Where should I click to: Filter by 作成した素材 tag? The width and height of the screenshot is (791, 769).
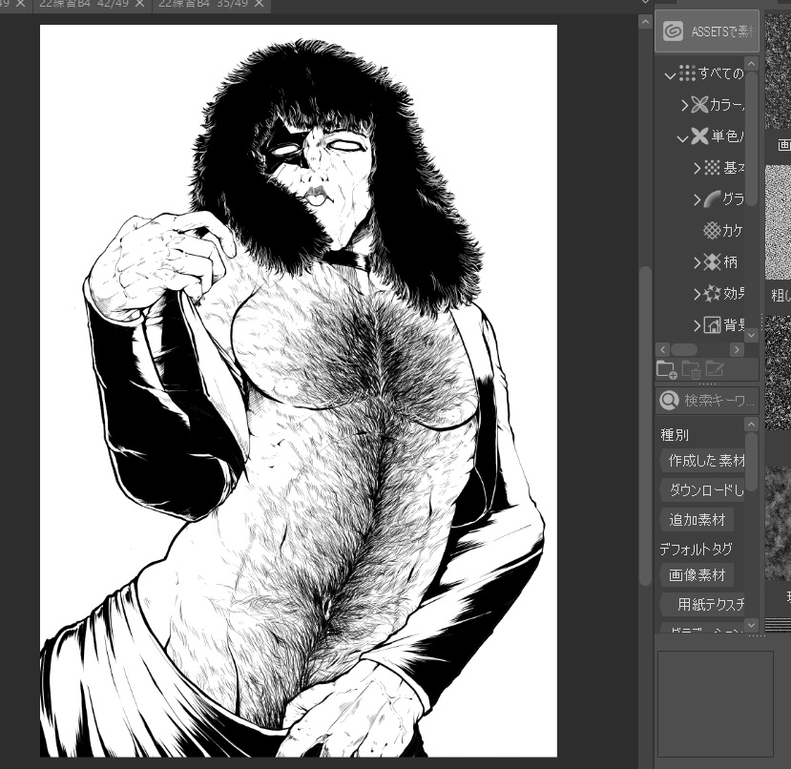pos(703,460)
